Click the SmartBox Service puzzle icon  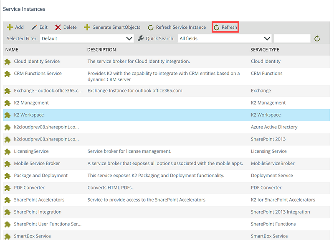pos(7,236)
